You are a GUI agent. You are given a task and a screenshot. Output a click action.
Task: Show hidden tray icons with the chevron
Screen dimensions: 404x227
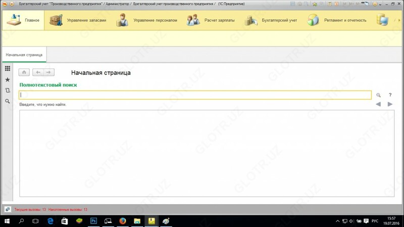[x=337, y=221]
